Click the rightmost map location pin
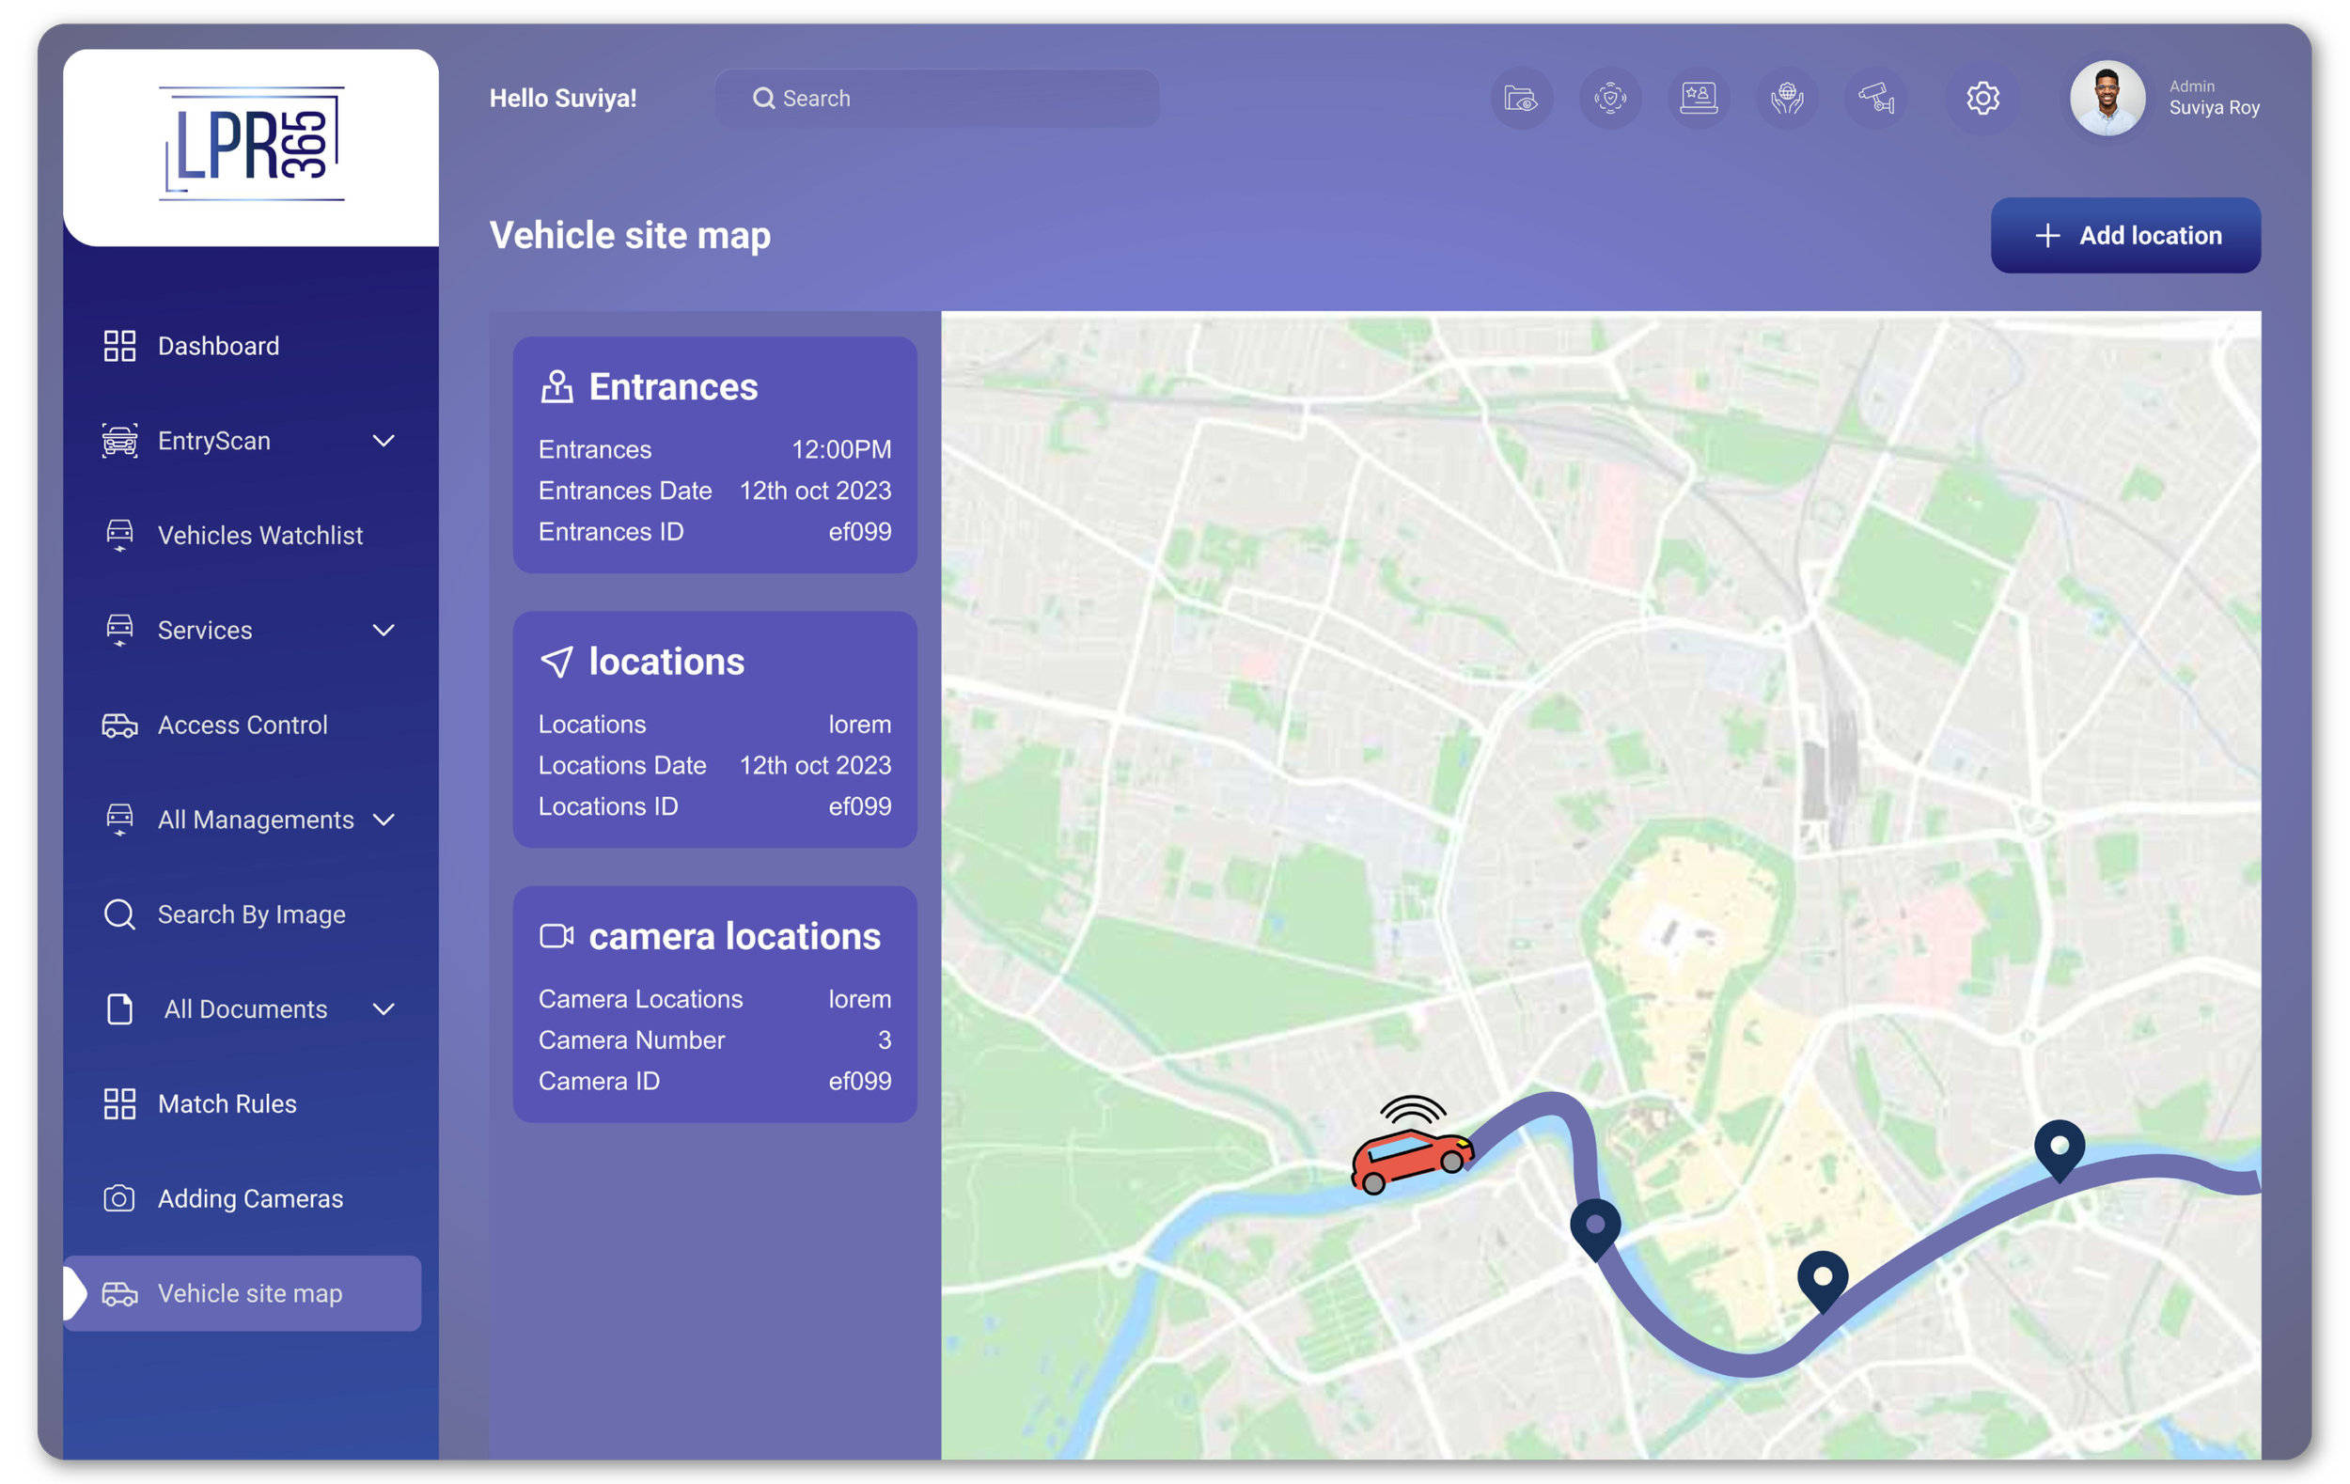The width and height of the screenshot is (2350, 1484). [2060, 1148]
